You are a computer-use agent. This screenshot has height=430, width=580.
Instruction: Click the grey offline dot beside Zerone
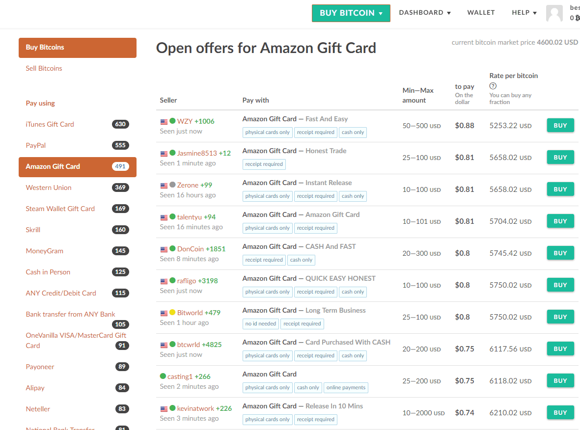pos(172,185)
